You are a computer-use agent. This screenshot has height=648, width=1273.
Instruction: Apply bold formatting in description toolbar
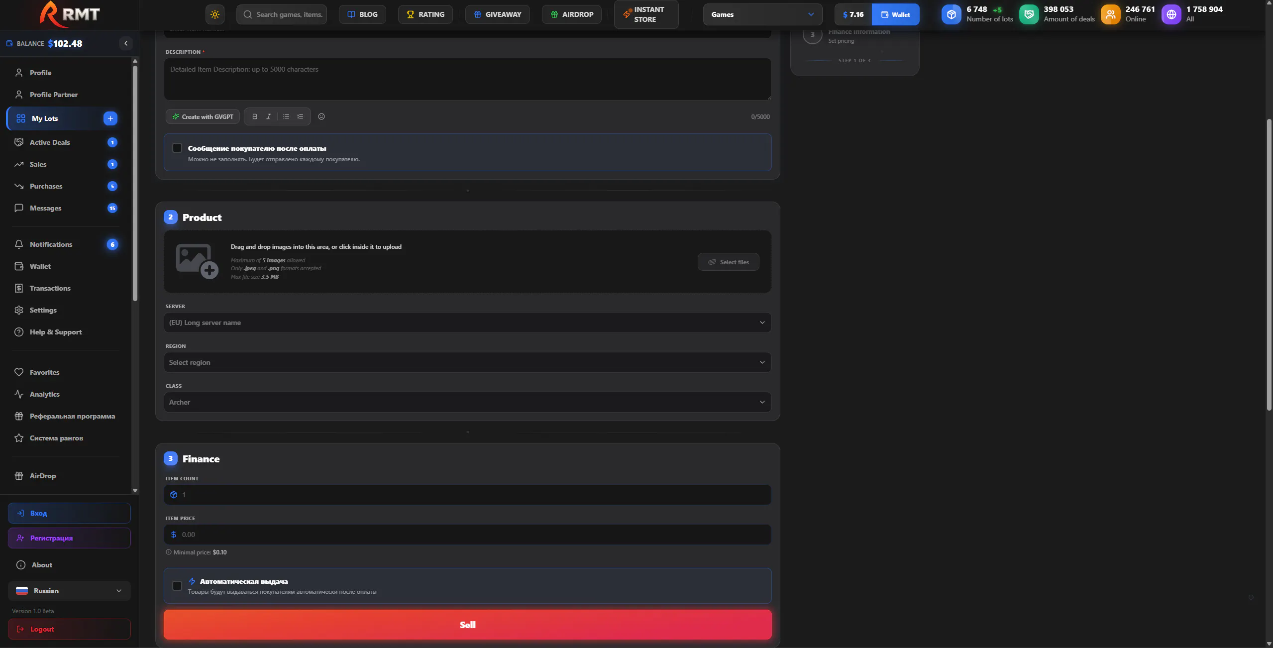click(255, 116)
